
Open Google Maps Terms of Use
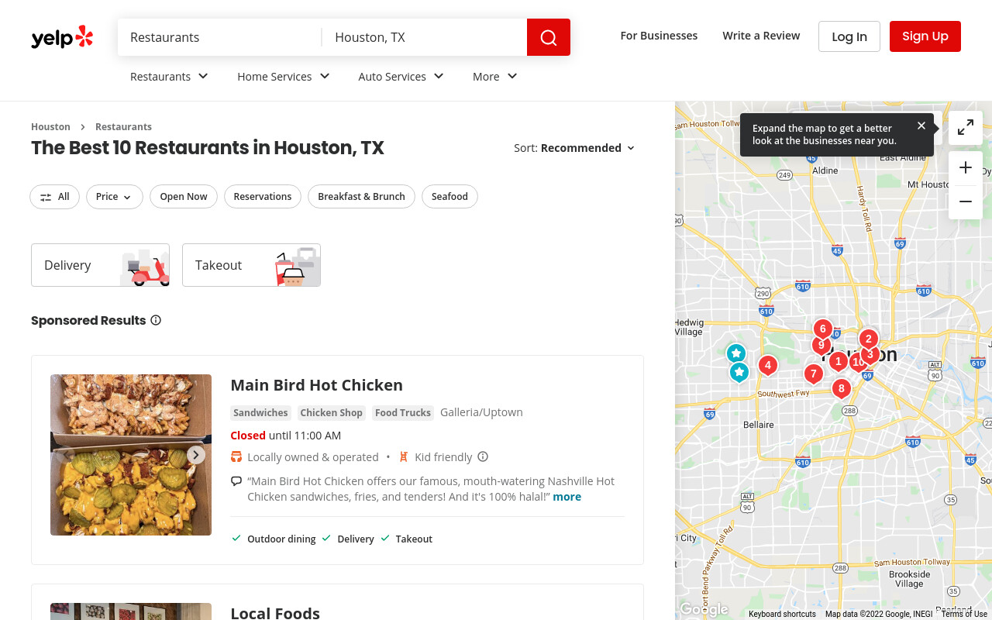(964, 614)
